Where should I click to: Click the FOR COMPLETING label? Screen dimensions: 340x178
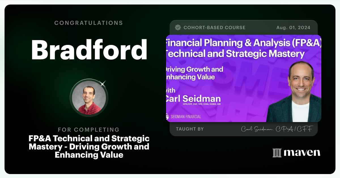[89, 130]
